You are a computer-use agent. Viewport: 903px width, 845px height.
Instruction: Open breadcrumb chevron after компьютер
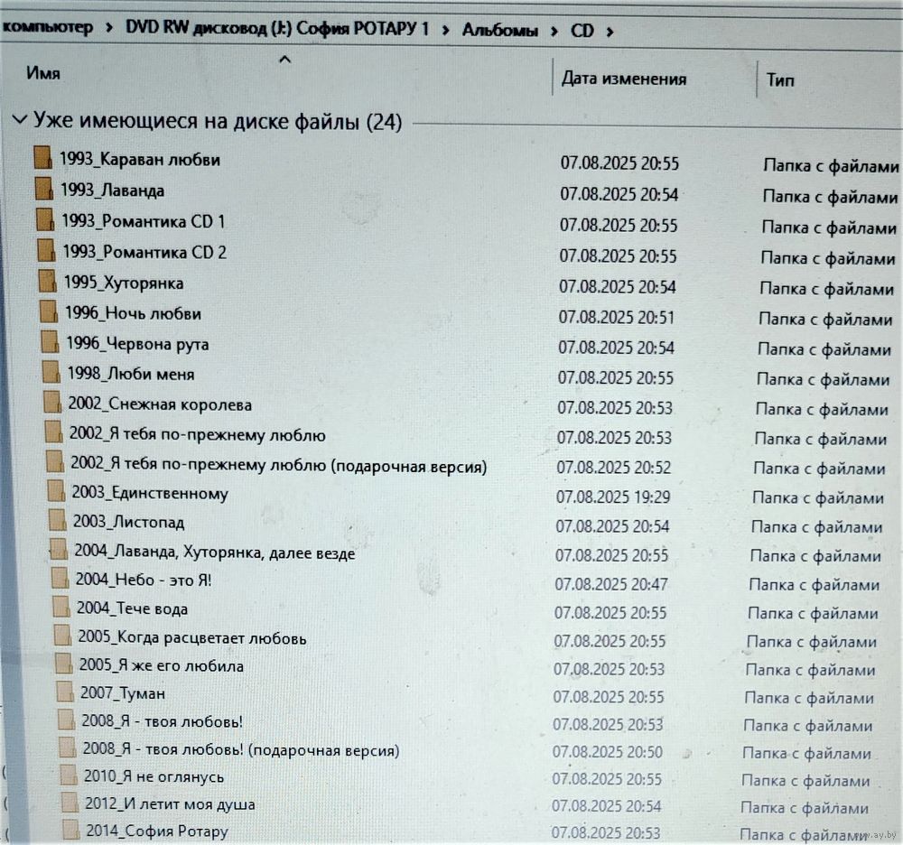(109, 27)
